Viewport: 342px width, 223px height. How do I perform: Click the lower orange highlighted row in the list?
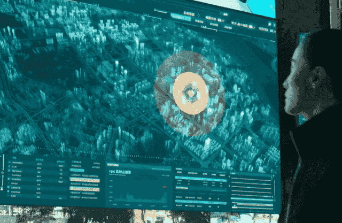click(x=84, y=188)
